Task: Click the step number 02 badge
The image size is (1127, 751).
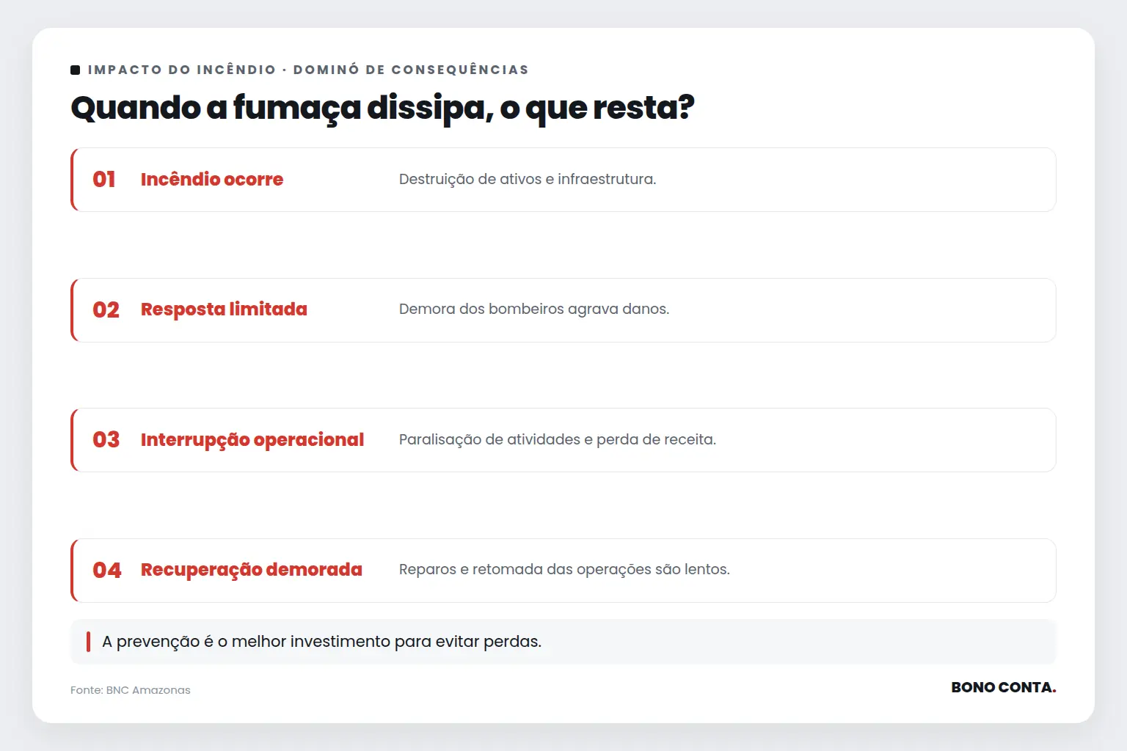Action: 106,309
